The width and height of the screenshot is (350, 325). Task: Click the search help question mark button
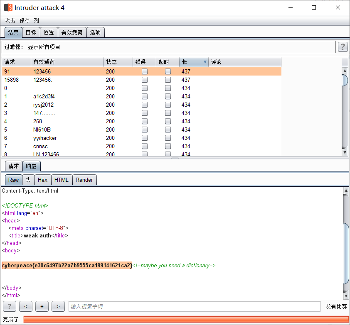tap(10, 306)
